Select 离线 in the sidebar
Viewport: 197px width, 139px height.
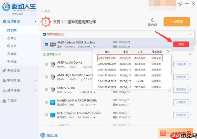(19, 62)
